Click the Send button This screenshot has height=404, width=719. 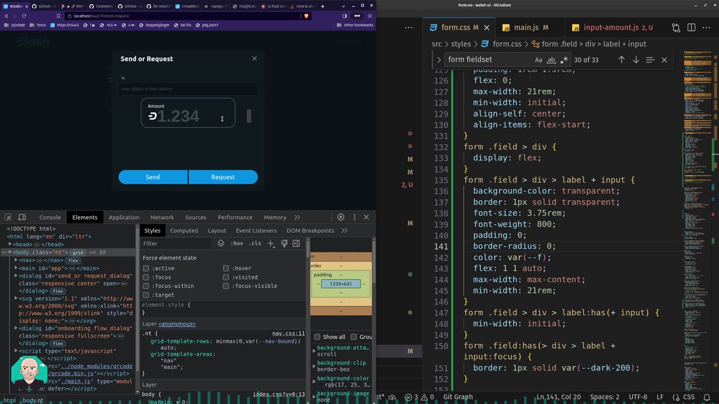tap(153, 177)
